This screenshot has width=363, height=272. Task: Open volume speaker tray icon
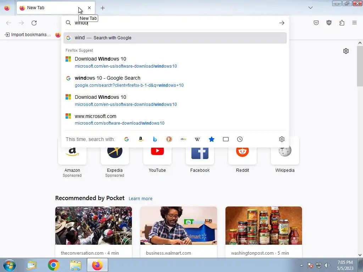coord(327,265)
